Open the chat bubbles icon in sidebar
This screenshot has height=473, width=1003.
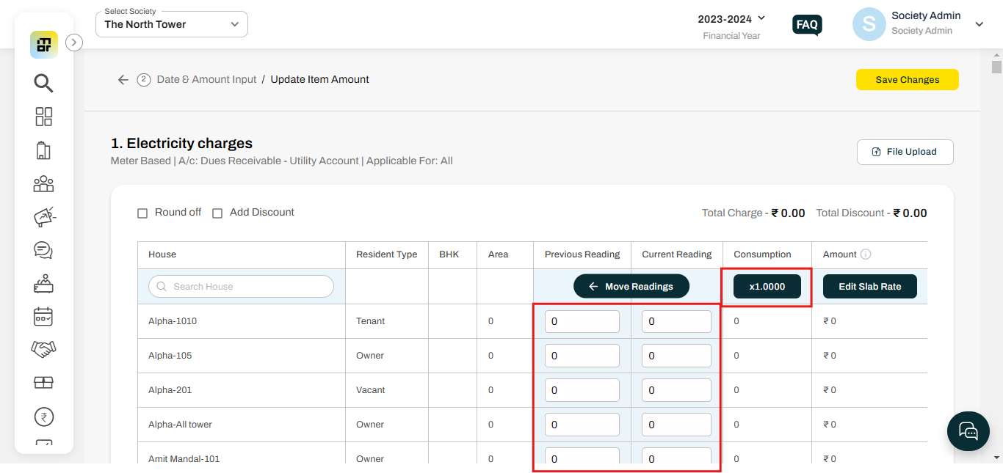pyautogui.click(x=43, y=250)
